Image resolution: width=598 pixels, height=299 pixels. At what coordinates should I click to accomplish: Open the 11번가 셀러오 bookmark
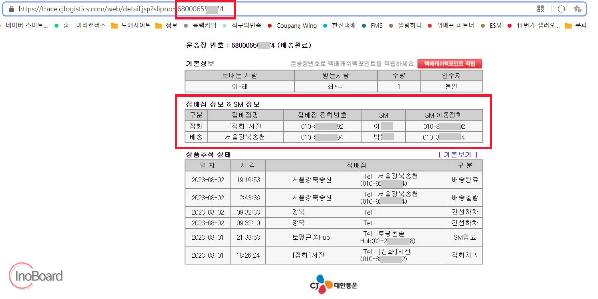[533, 25]
